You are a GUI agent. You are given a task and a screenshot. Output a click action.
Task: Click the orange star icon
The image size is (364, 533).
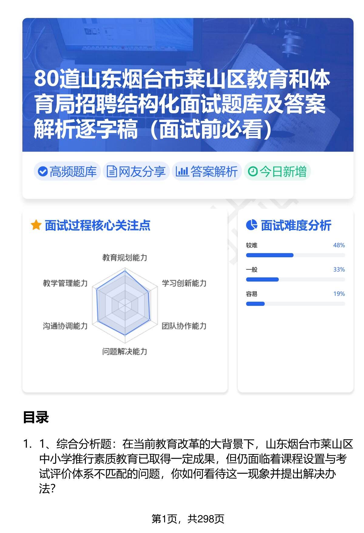click(36, 225)
